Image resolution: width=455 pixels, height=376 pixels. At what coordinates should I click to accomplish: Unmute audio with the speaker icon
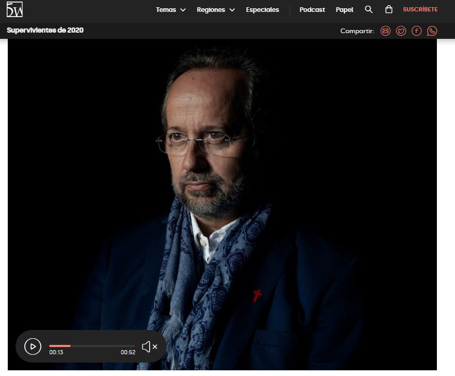[149, 346]
